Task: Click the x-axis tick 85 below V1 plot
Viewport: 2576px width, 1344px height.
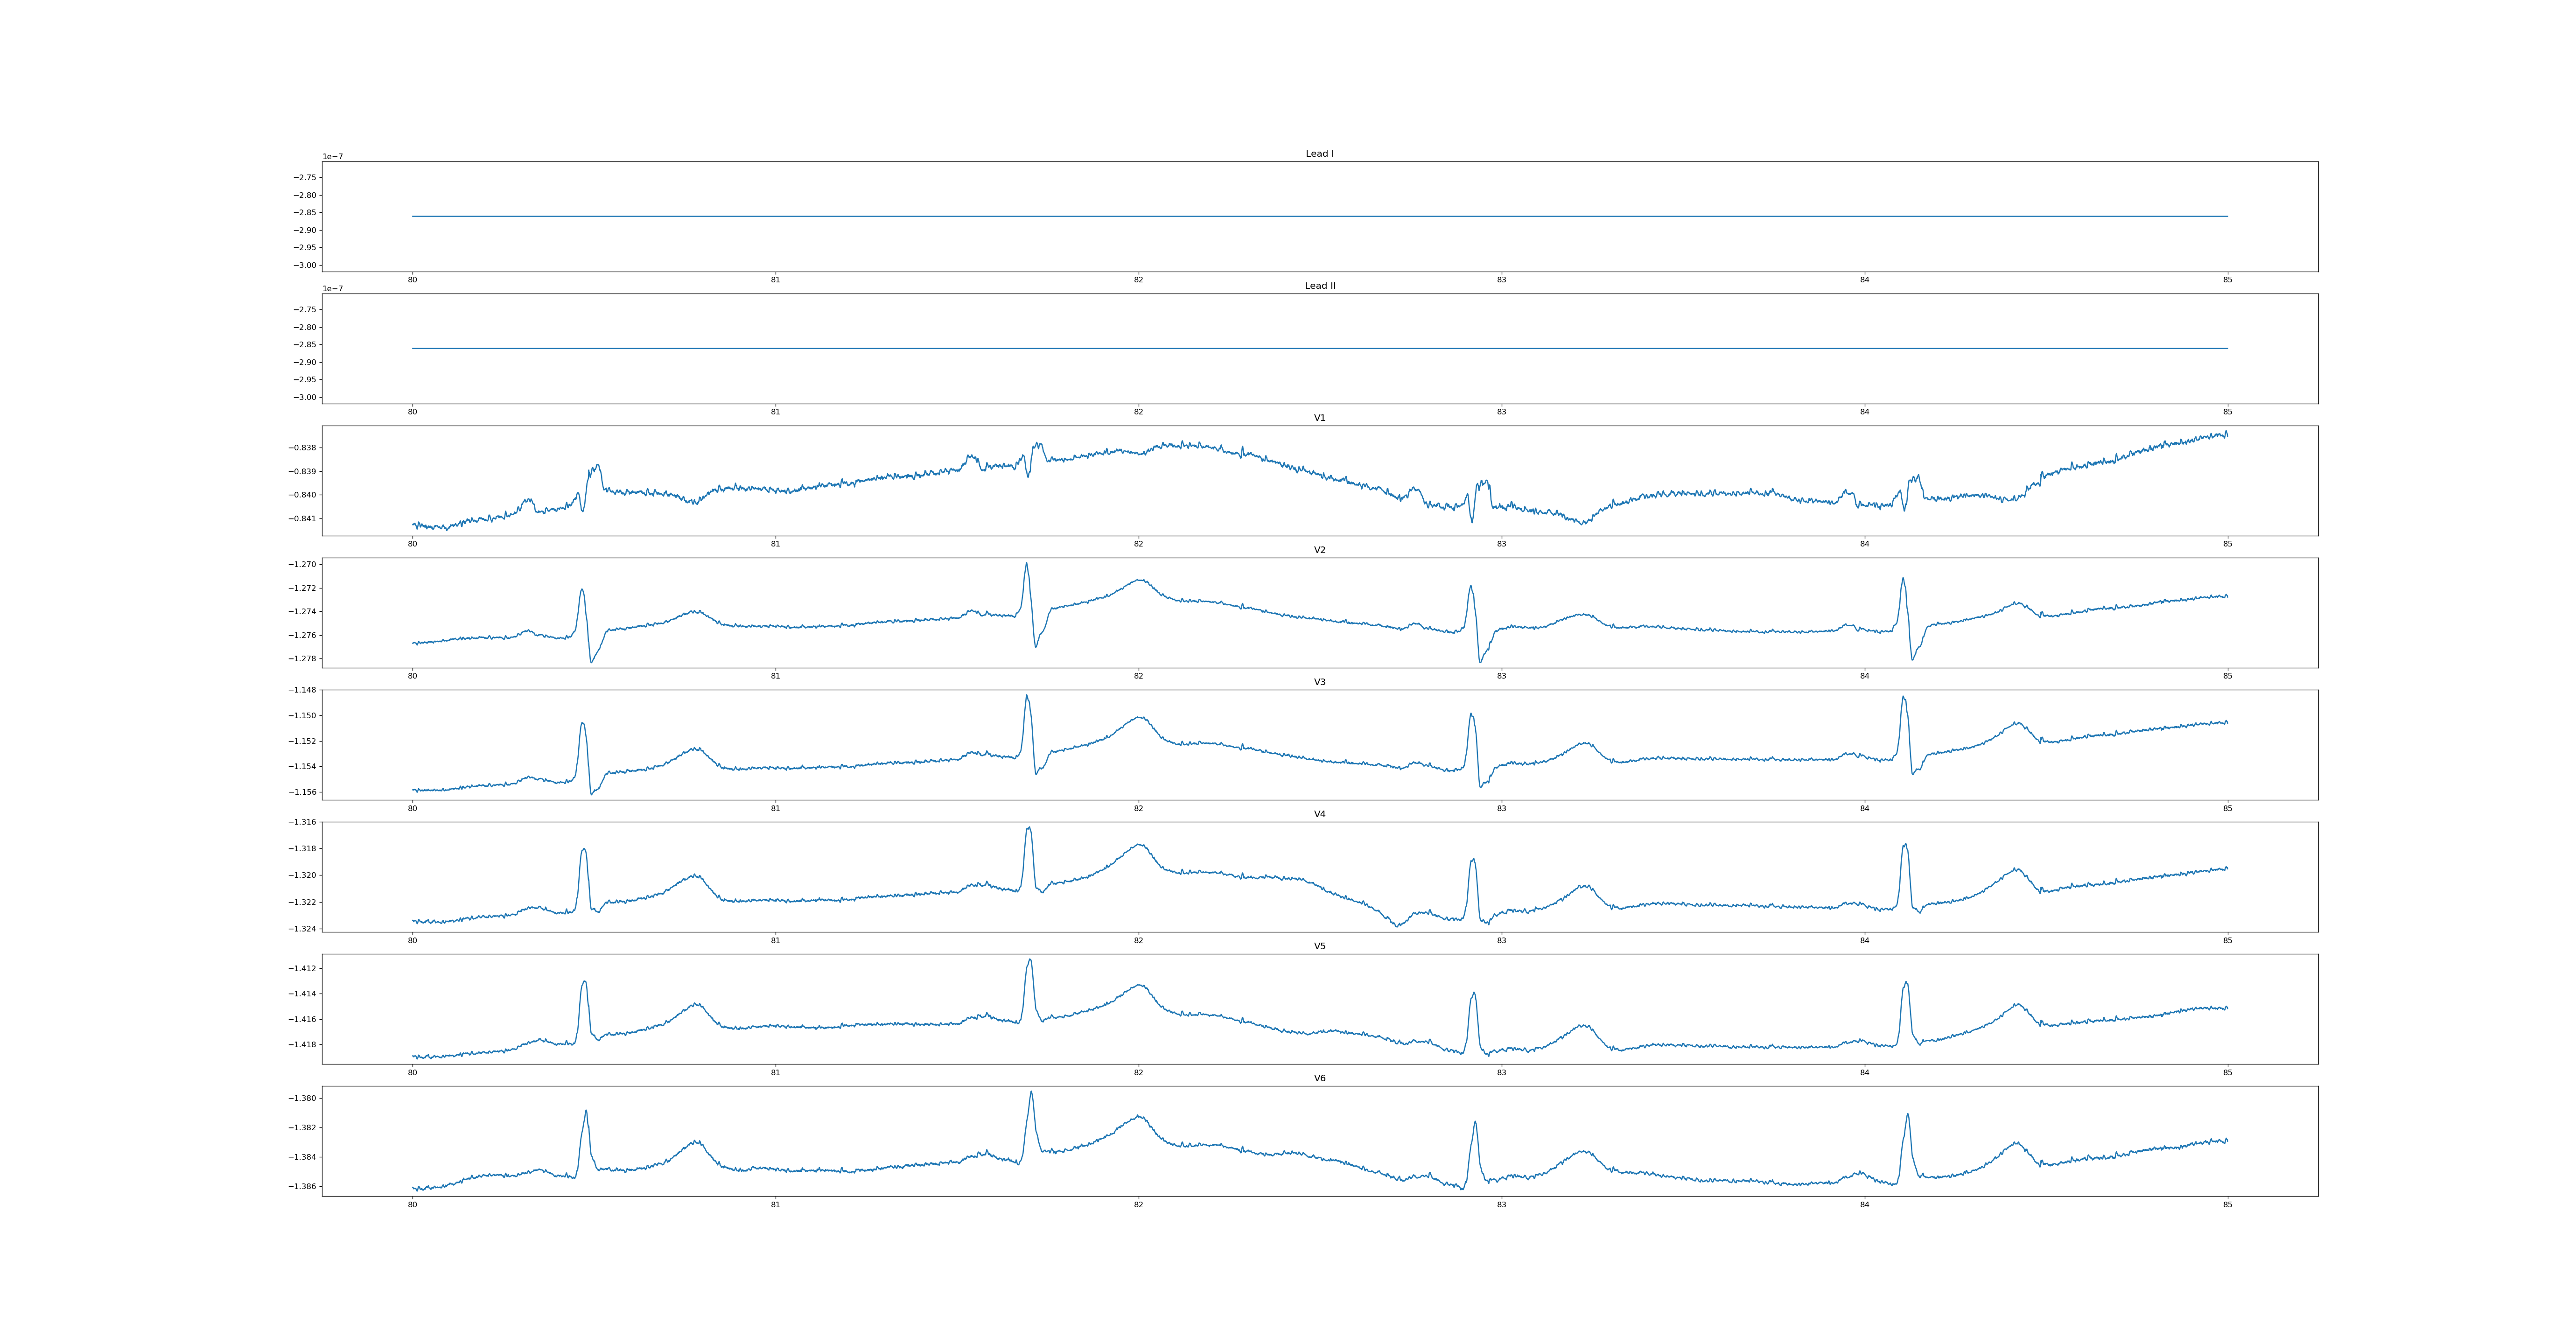Action: click(2227, 544)
